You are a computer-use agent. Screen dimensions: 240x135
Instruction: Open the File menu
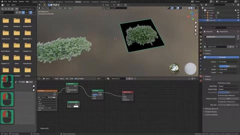coord(6,1)
